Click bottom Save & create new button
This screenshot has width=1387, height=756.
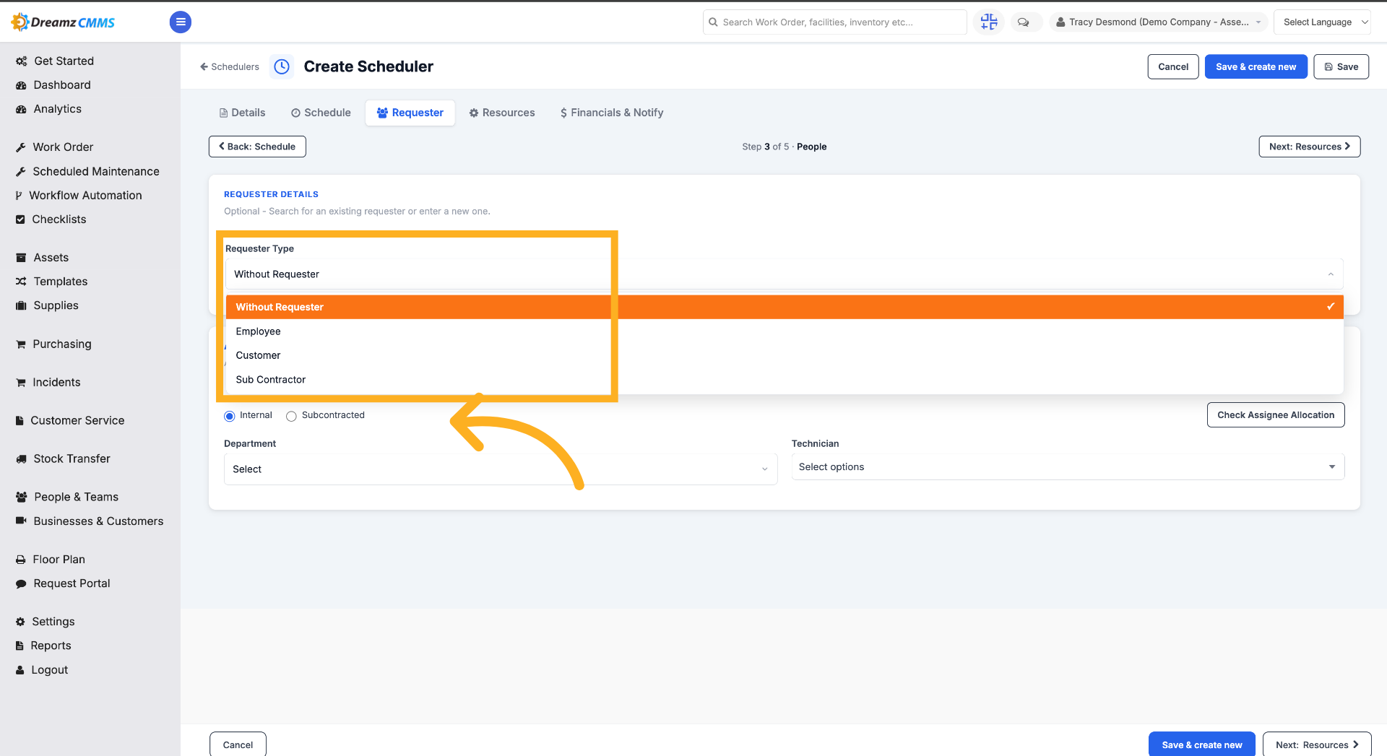pos(1202,745)
